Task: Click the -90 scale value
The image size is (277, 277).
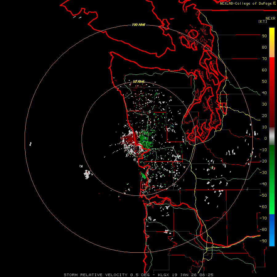Action: pos(263,241)
